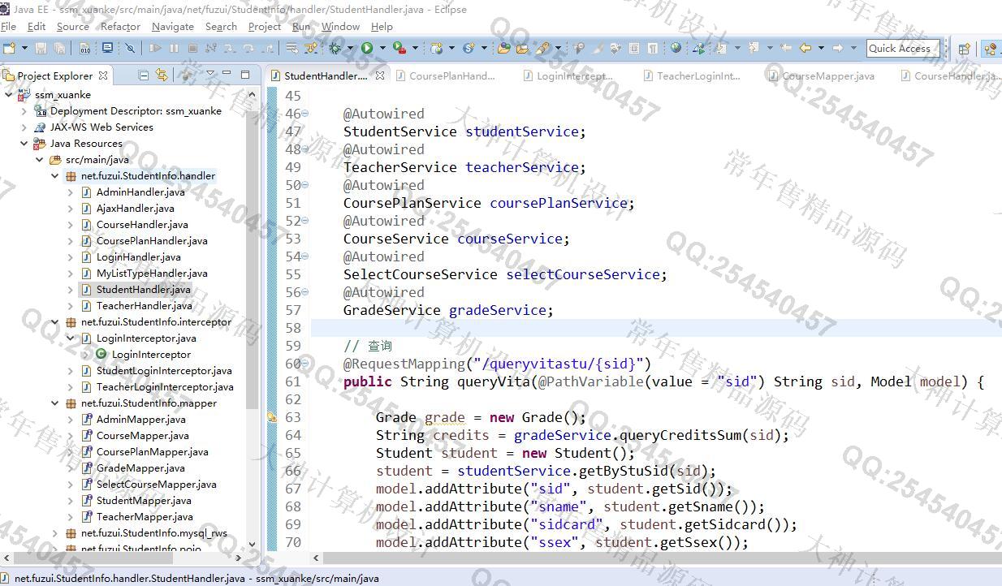The width and height of the screenshot is (1002, 586).
Task: Fold the Autowired annotation at line 46
Action: coord(305,114)
